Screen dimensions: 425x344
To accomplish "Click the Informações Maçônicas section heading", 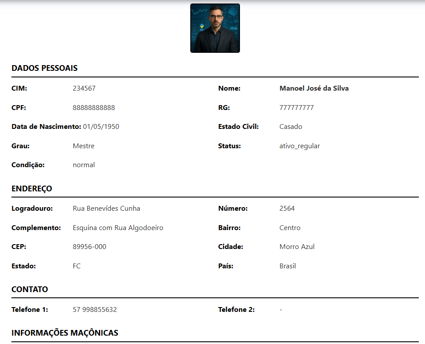I will point(65,333).
